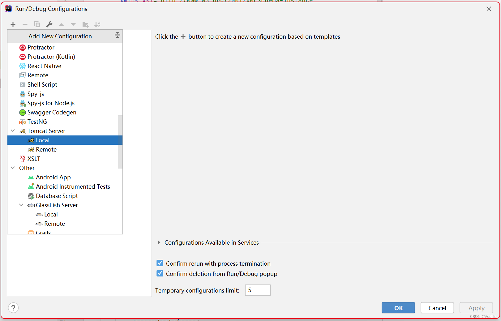Select the Android Instrumented Tests label
The width and height of the screenshot is (501, 321).
73,186
